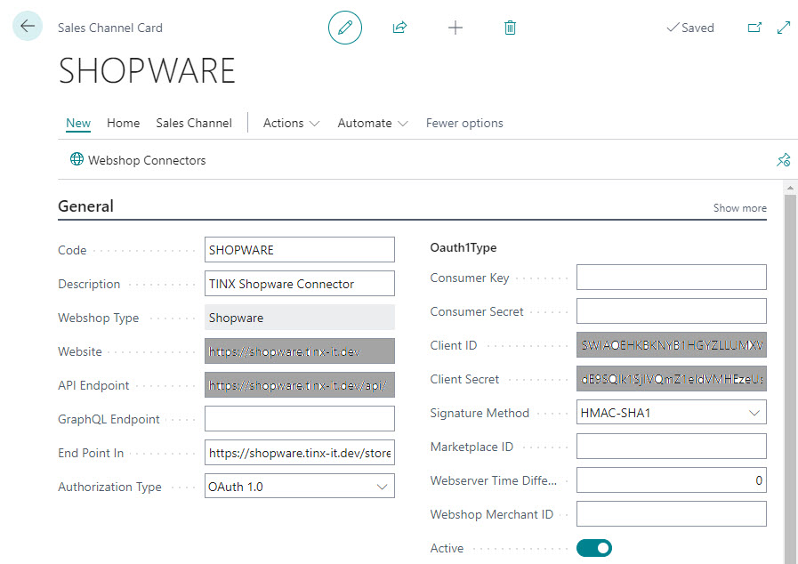Image resolution: width=798 pixels, height=564 pixels.
Task: Click the GraphQL Endpoint field
Action: 299,419
